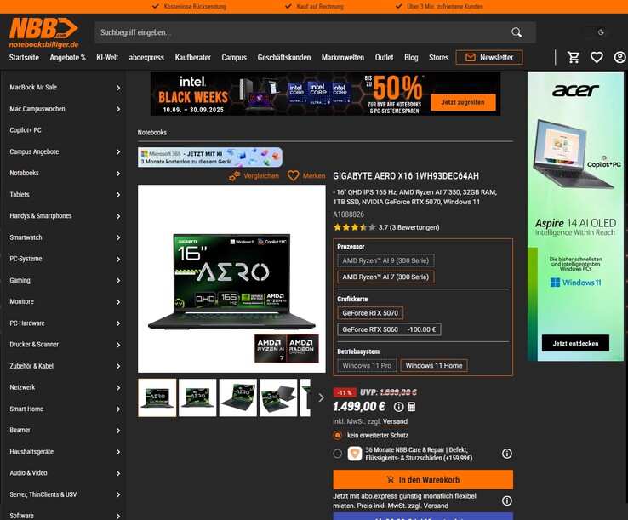
Task: Select Windows 11 Home operating system
Action: 434,365
